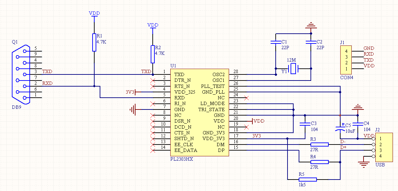This screenshot has height=191, width=398.
Task: Select resistor R3 symbol
Action: click(320, 145)
